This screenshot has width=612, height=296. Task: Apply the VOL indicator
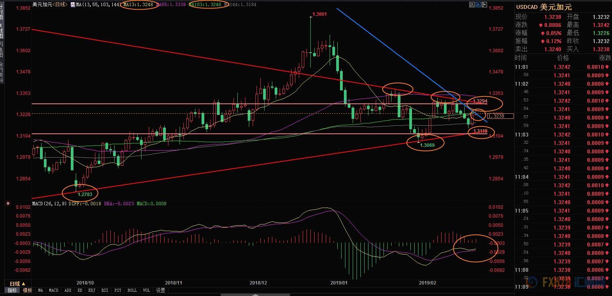pos(147,290)
